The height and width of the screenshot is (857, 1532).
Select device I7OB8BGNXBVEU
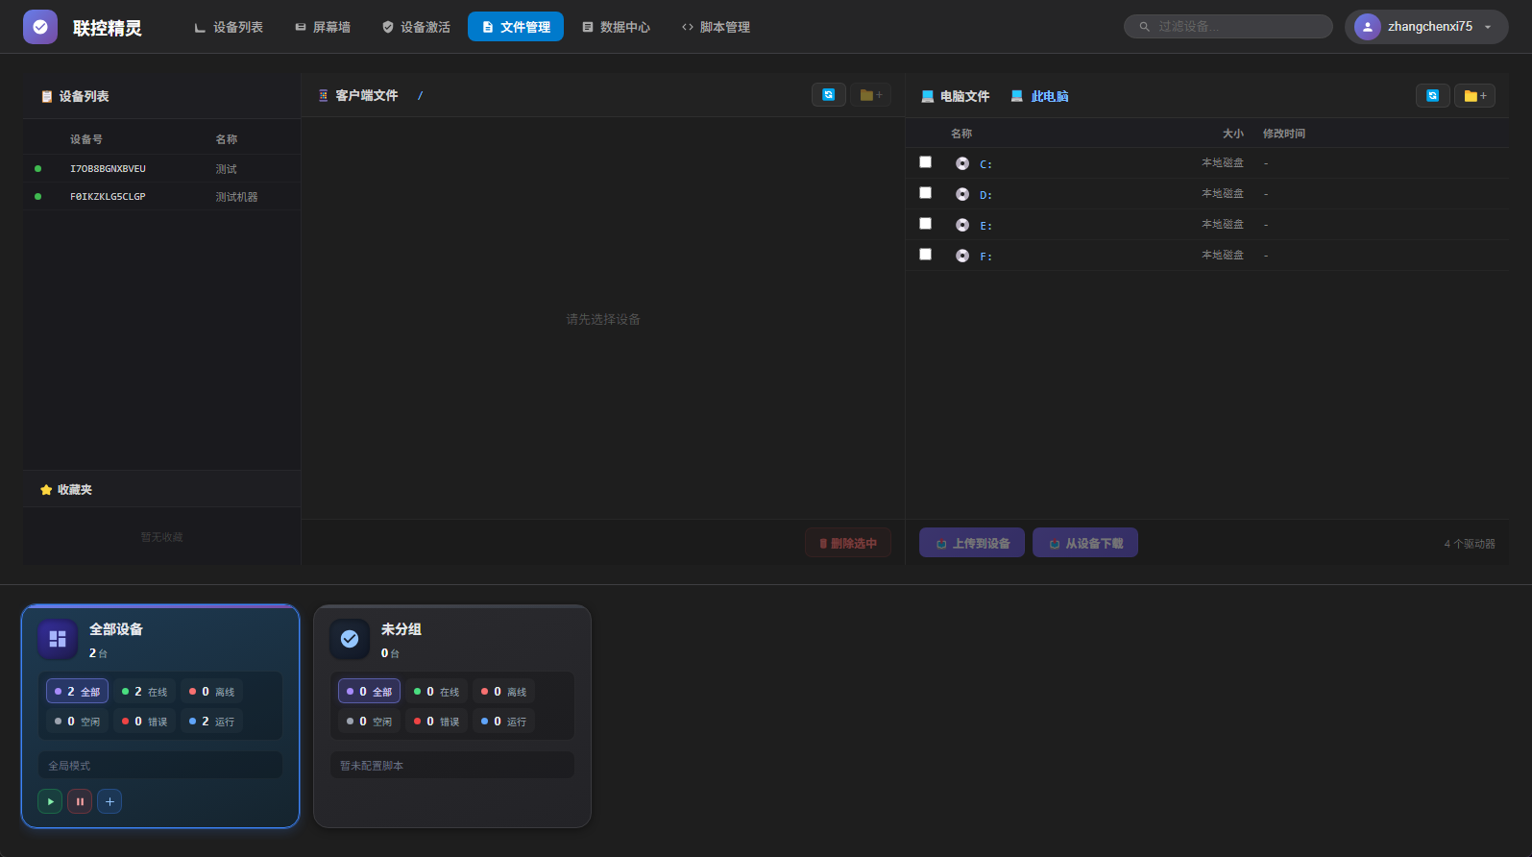(x=161, y=168)
